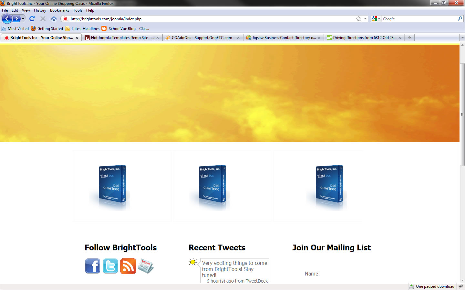Open the search engine selector dropdown
The height and width of the screenshot is (290, 465).
point(376,19)
